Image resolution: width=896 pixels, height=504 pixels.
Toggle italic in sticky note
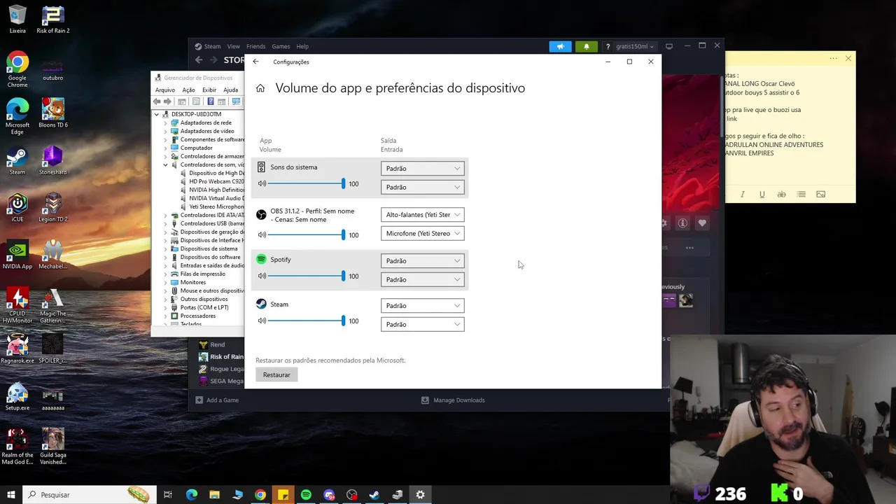coord(742,195)
